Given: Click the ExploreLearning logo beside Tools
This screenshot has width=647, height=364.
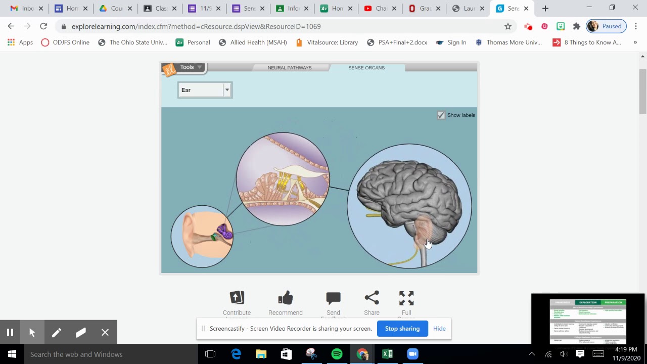Looking at the screenshot, I should coord(169,69).
